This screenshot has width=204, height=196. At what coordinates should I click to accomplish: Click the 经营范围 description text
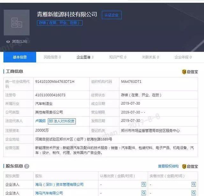(114, 150)
